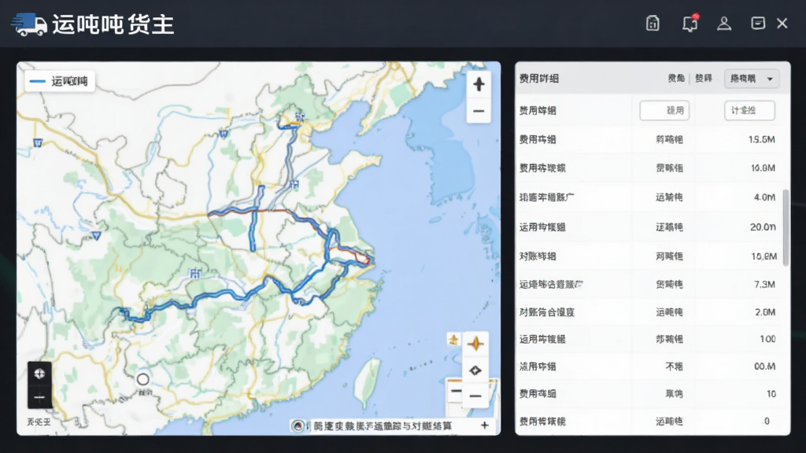806x453 pixels.
Task: Close the application window with X
Action: tap(782, 23)
